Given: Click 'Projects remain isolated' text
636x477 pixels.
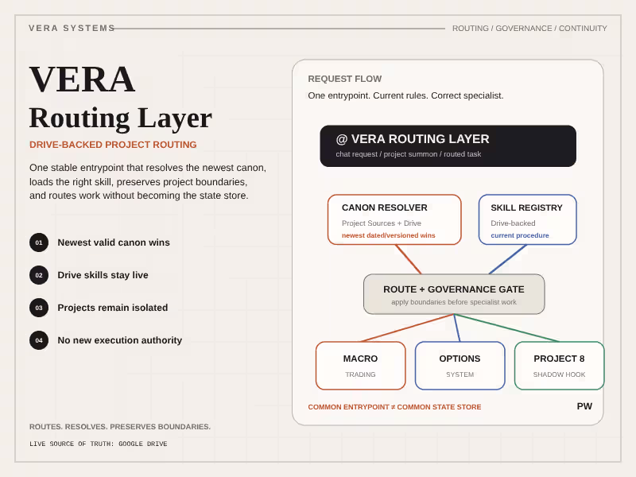Looking at the screenshot, I should click(x=113, y=308).
